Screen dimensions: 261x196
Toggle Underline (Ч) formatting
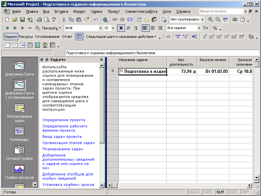(136, 28)
